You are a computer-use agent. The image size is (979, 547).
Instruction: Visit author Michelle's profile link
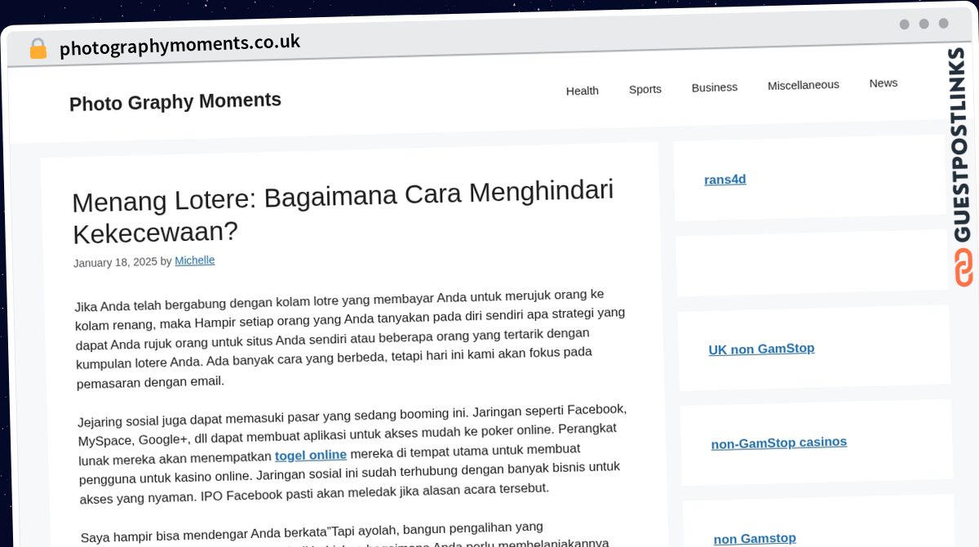click(x=194, y=260)
